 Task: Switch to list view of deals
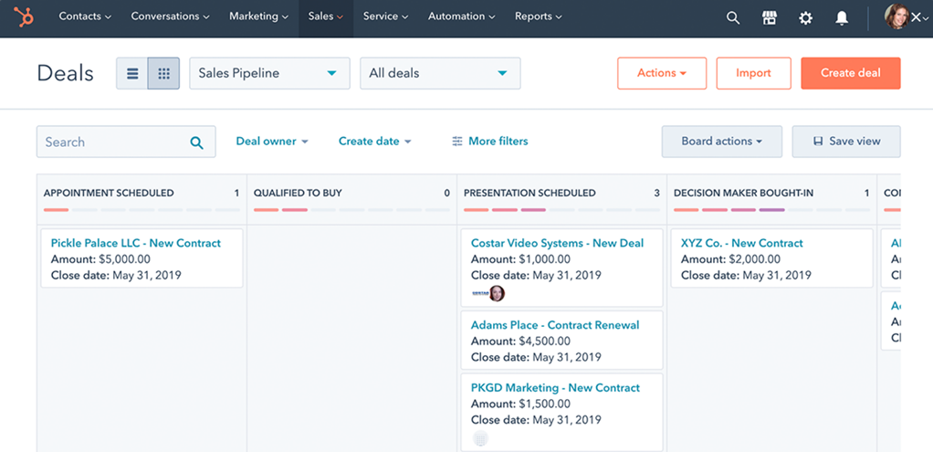click(x=132, y=74)
